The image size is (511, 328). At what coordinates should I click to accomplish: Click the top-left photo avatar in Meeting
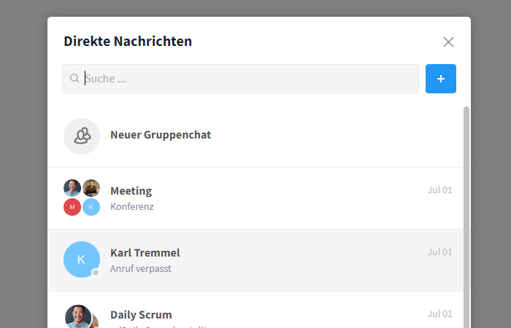[x=72, y=188]
